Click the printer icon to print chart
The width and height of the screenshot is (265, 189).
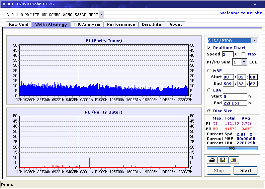[x=212, y=160]
